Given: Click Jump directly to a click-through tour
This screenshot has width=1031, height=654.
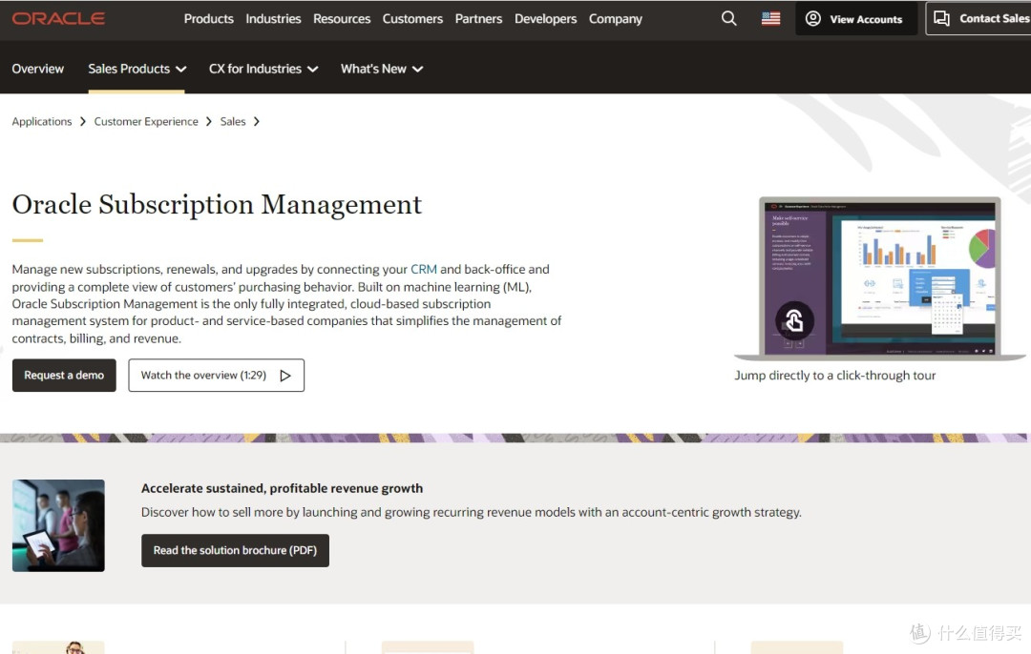Looking at the screenshot, I should point(834,376).
